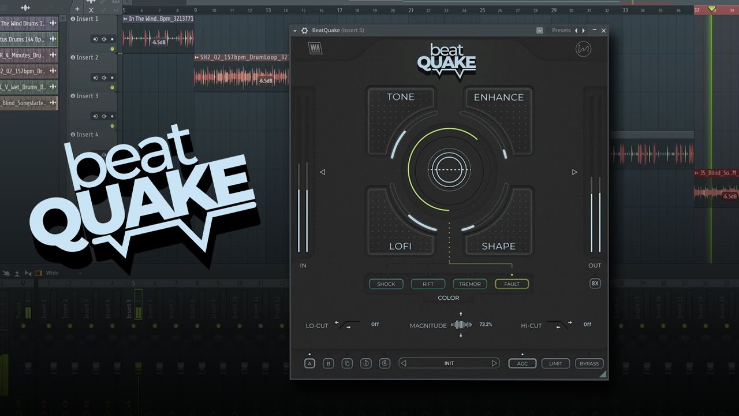
Task: Switch to the B preset state
Action: pyautogui.click(x=328, y=363)
